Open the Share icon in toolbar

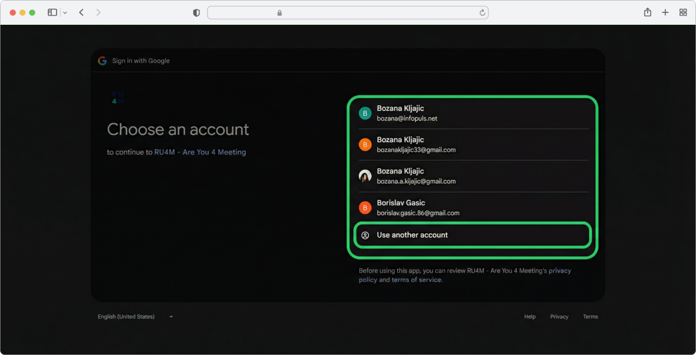647,12
